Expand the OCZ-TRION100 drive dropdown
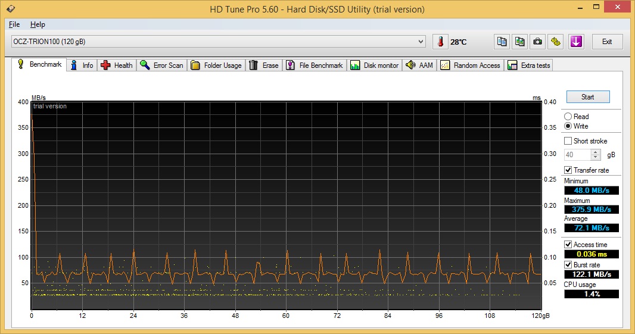 coord(421,42)
